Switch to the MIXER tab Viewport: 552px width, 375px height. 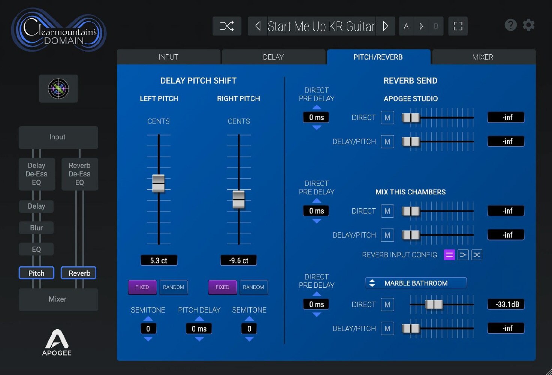(483, 57)
